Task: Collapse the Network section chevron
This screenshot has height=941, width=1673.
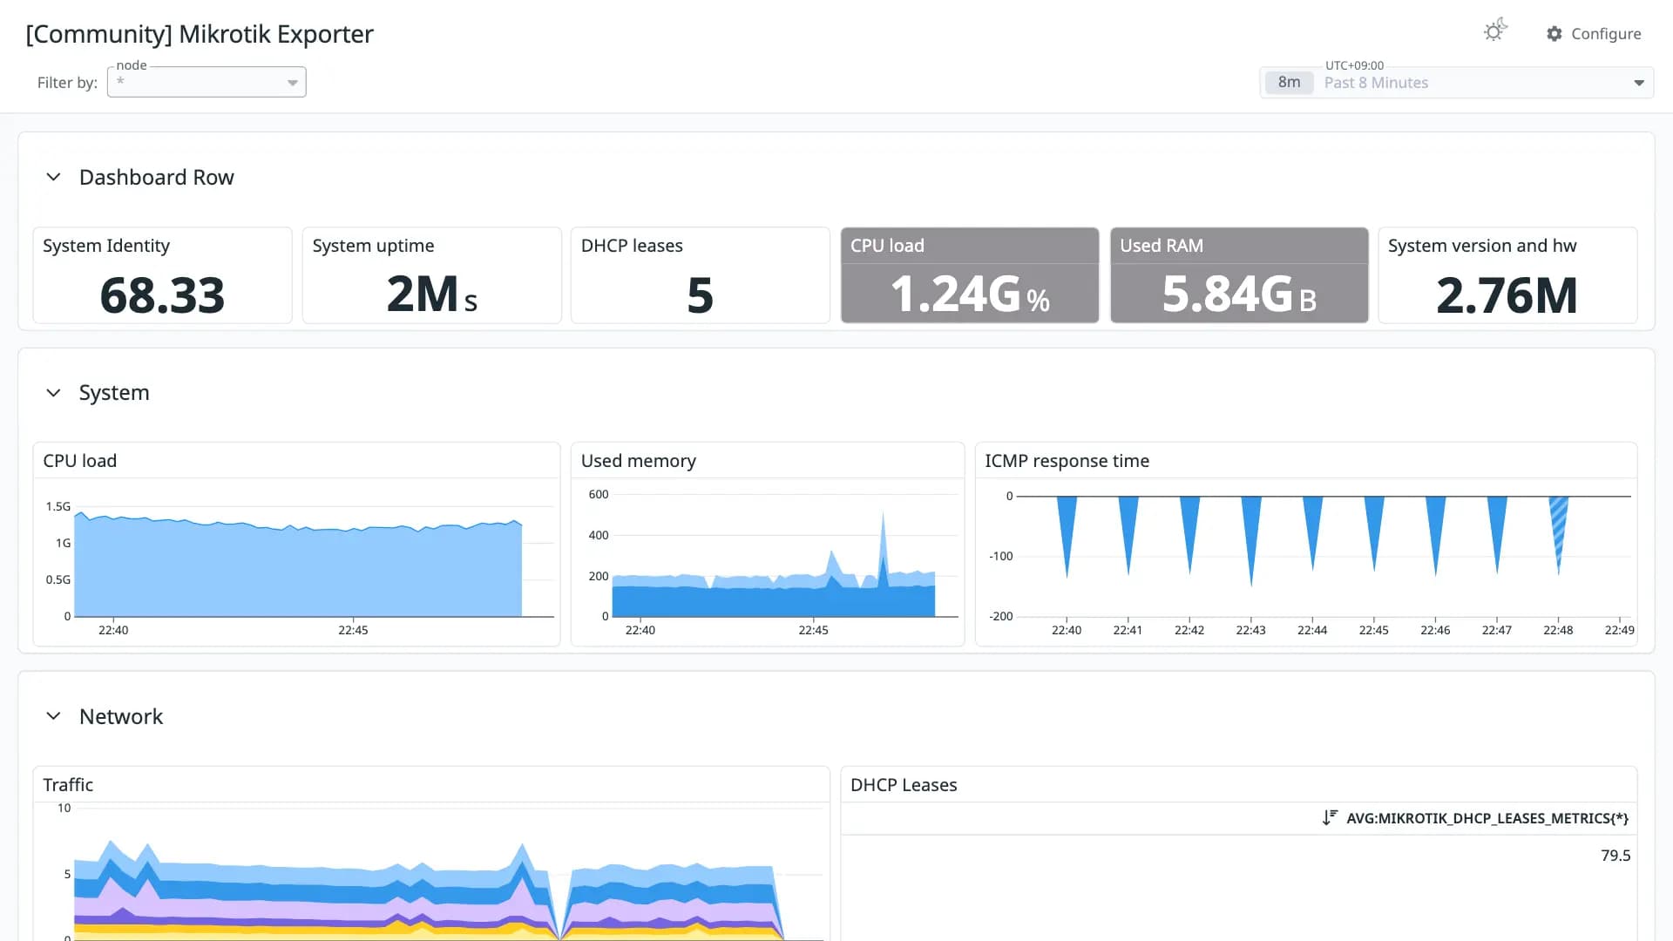Action: [53, 716]
